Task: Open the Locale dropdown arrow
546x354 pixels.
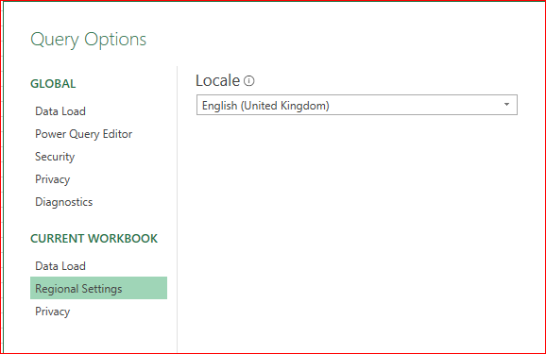Action: 506,105
